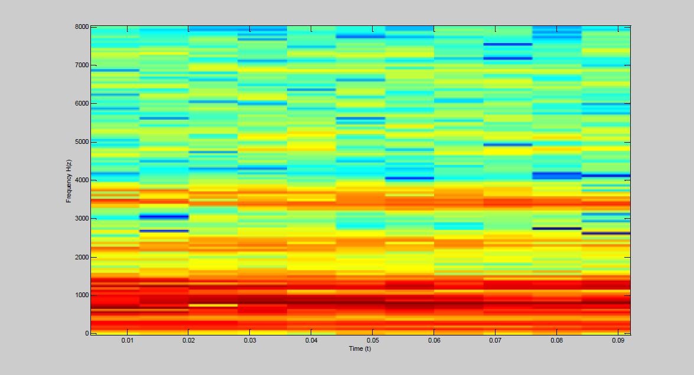Click the dark red band near 800 Hz at 0.04
Image resolution: width=694 pixels, height=375 pixels.
[311, 300]
